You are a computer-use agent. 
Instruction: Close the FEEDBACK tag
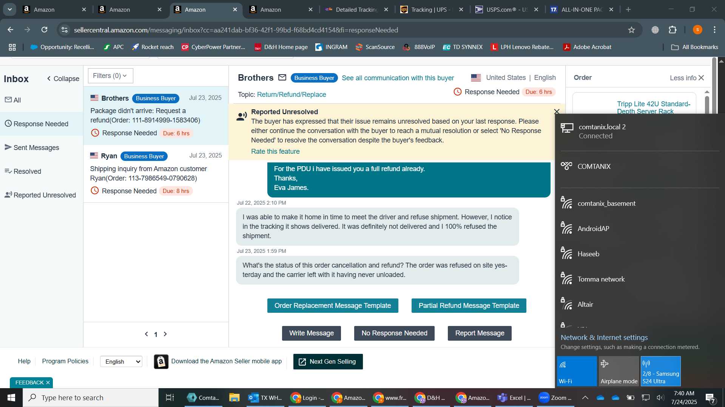click(x=48, y=383)
